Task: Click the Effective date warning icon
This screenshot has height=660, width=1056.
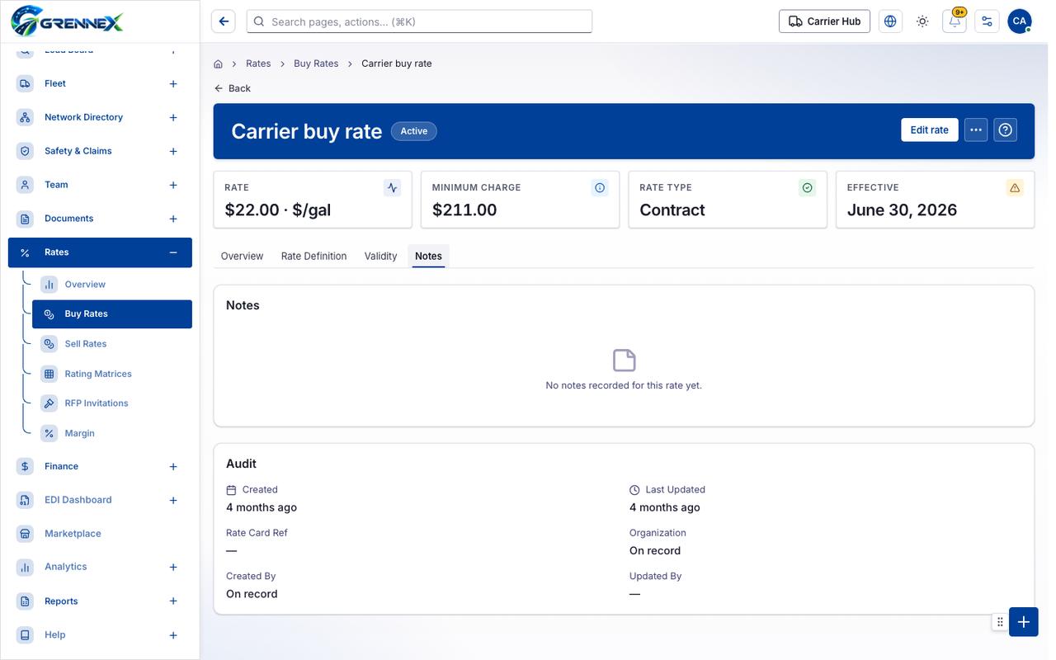Action: (x=1015, y=188)
